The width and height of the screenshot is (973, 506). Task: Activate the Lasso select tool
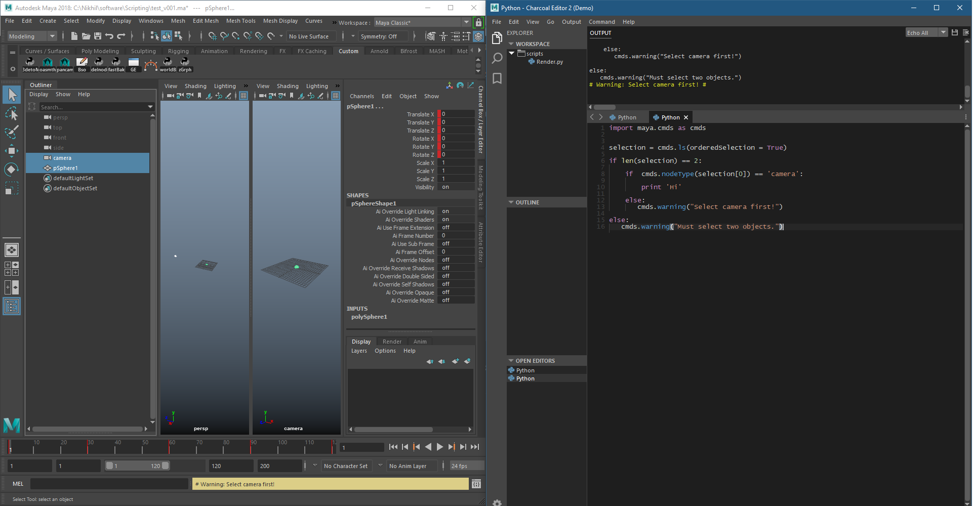12,113
